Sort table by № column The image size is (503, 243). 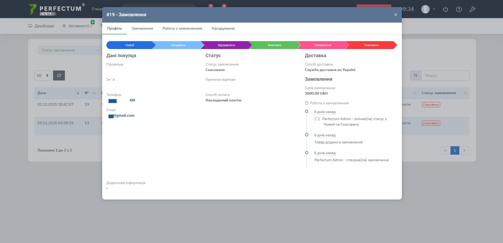tap(94, 93)
